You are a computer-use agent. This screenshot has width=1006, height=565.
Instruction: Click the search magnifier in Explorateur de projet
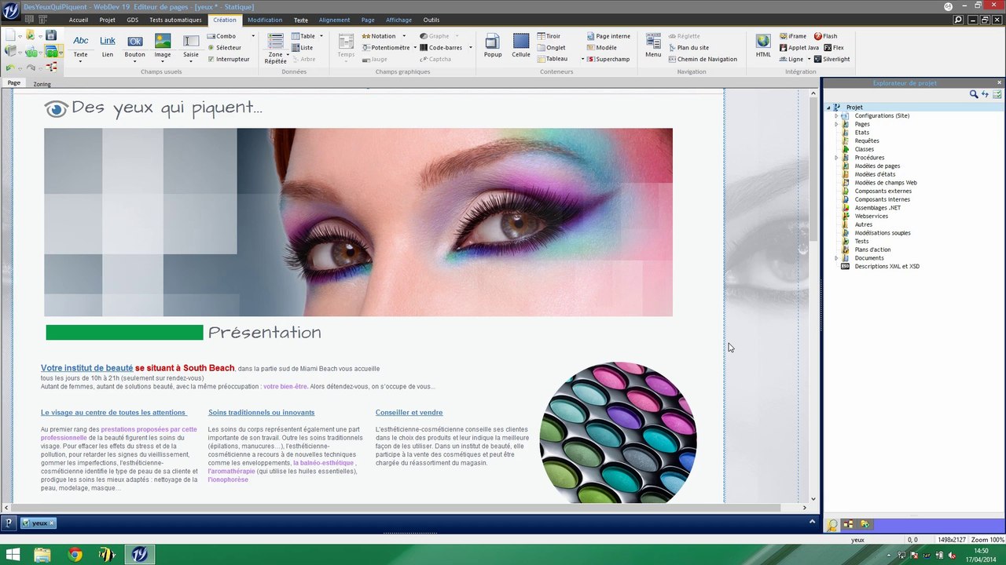[974, 94]
